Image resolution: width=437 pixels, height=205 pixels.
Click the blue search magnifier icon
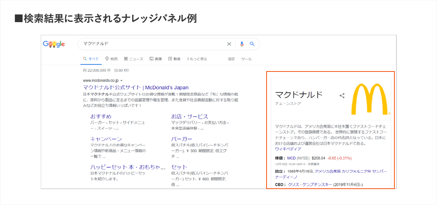tap(252, 44)
